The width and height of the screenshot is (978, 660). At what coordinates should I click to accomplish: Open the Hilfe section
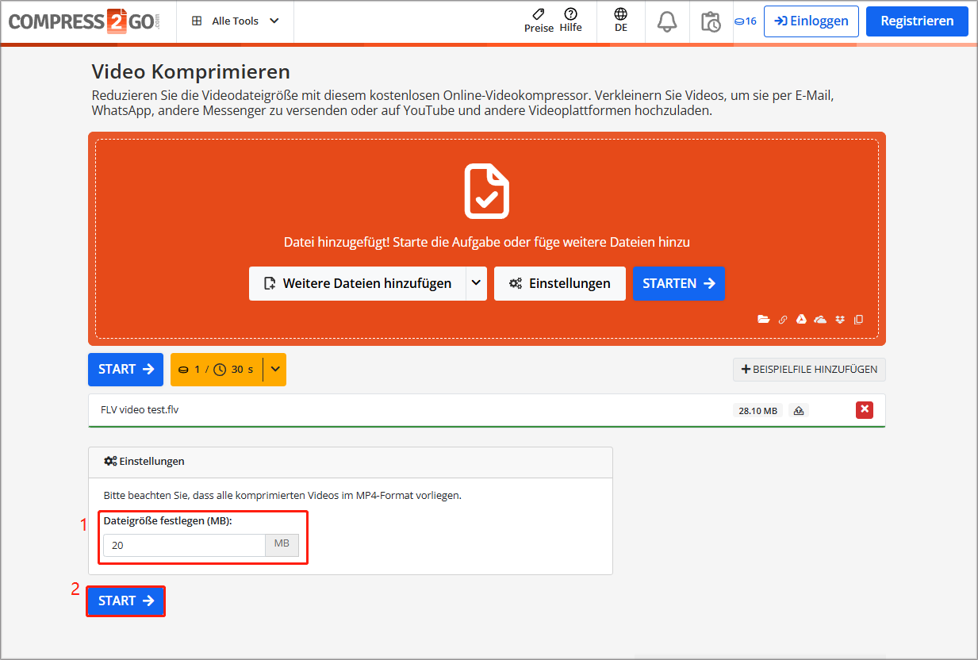(570, 21)
